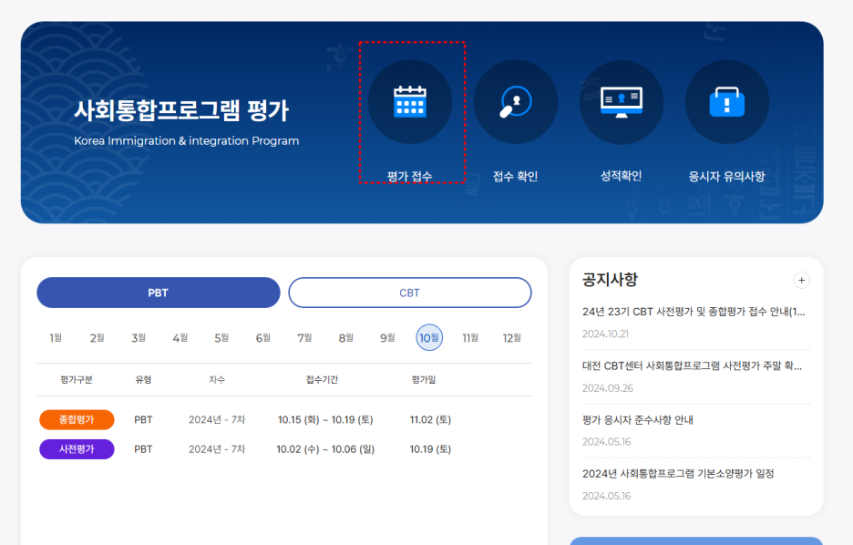Click PBT type in 사전평가 row

(143, 449)
